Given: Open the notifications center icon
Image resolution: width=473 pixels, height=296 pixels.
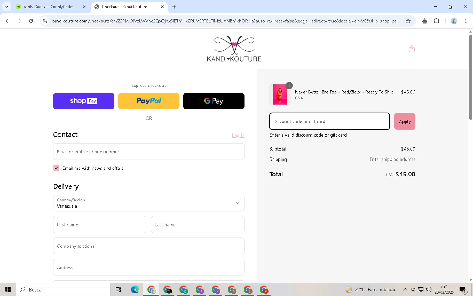Looking at the screenshot, I should point(463,289).
